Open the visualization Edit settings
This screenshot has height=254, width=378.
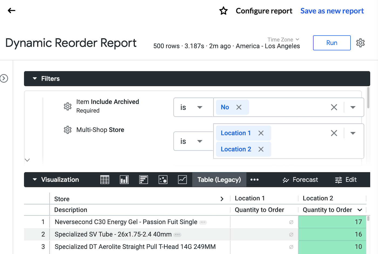[x=346, y=180]
